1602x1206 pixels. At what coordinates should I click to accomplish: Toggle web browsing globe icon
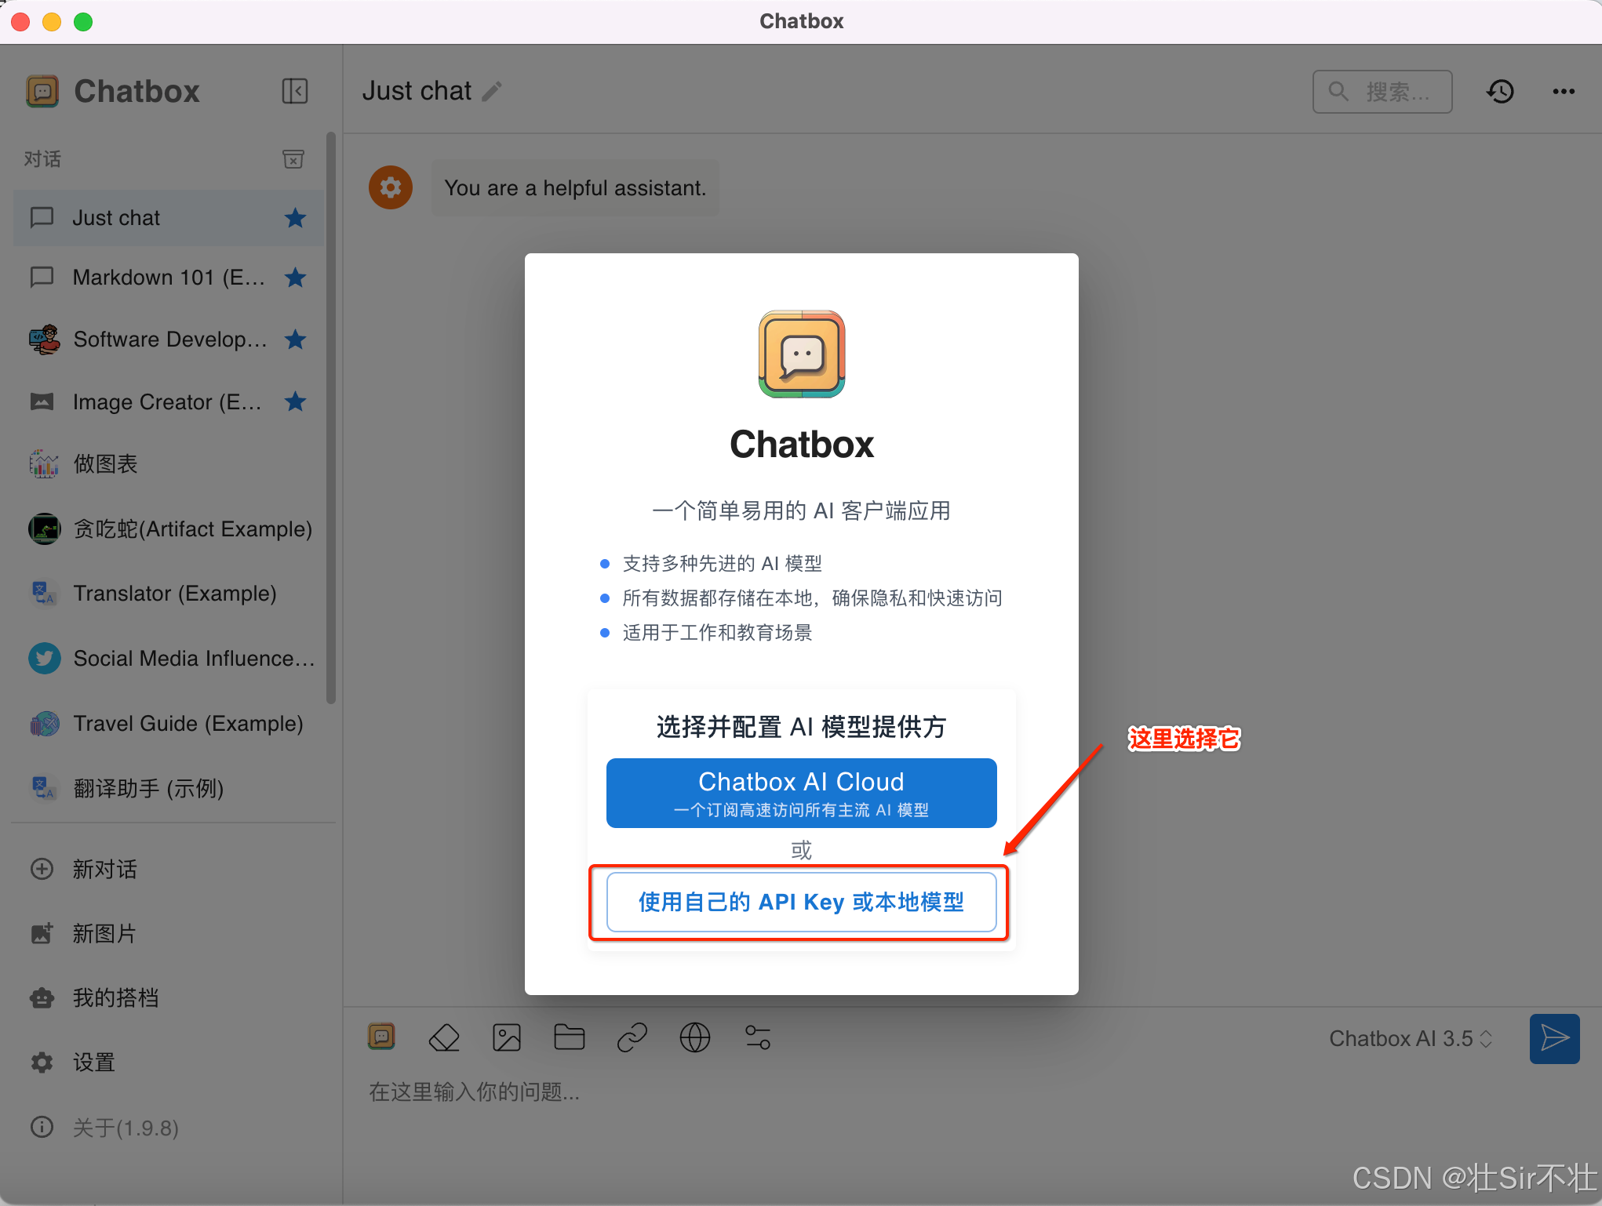[x=694, y=1037]
